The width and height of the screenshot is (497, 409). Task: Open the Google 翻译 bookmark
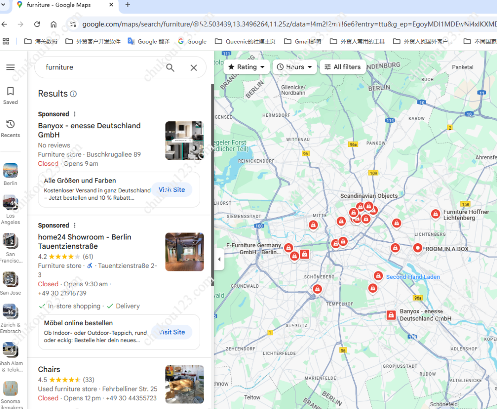click(149, 42)
